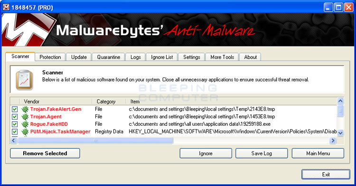Click the HKEY_LOCAL_MACHINE registry path
Viewport: 356px width, 186px height.
click(x=233, y=132)
